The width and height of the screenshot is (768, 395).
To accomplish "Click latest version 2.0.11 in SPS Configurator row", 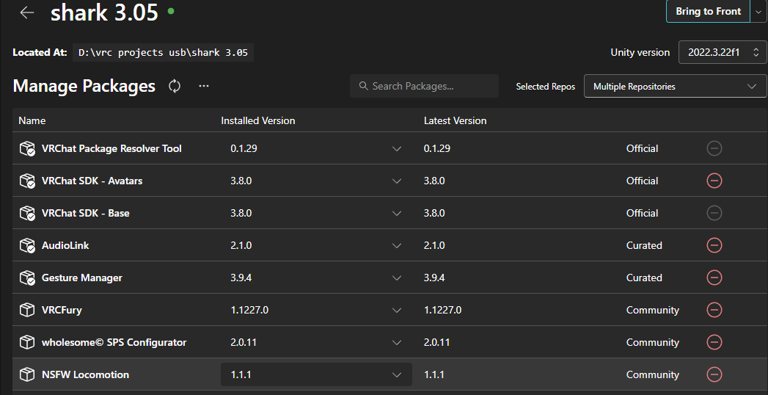I will (436, 343).
